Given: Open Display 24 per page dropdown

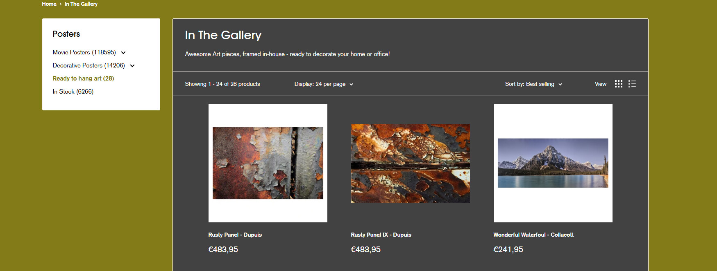Looking at the screenshot, I should pyautogui.click(x=324, y=84).
